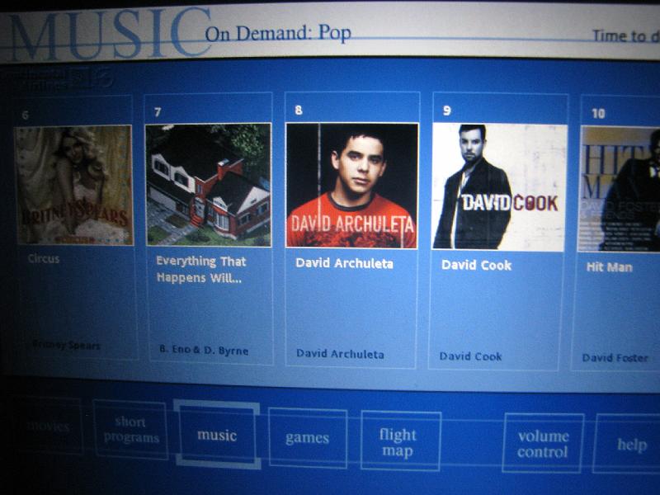Click the 'David Cook' artist name at card bottom
Viewport: 660px width, 495px height.
(x=470, y=356)
